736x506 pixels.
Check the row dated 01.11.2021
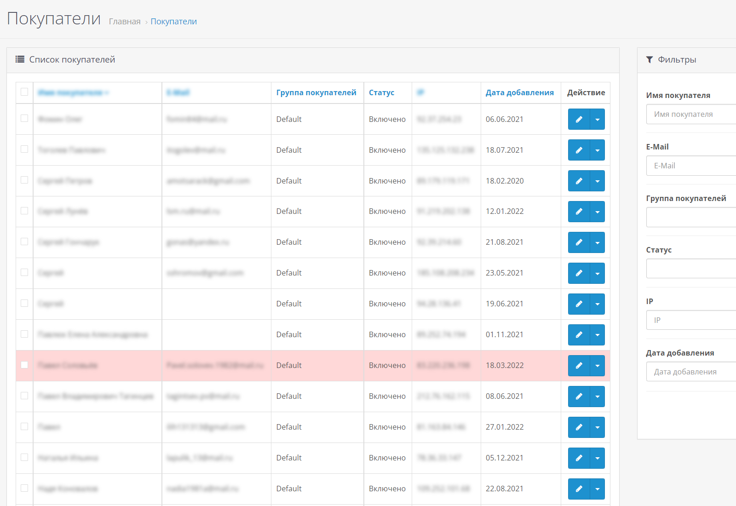pos(24,334)
